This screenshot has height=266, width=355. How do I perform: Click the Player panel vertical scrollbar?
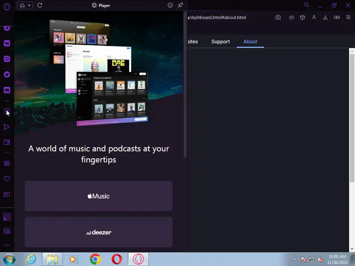click(x=185, y=84)
